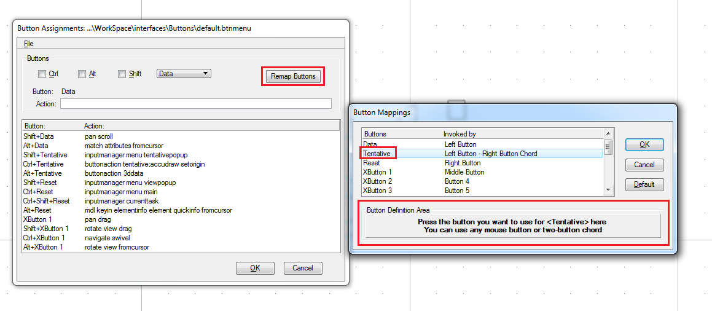Click the Action column header in the assignments list

(211, 125)
